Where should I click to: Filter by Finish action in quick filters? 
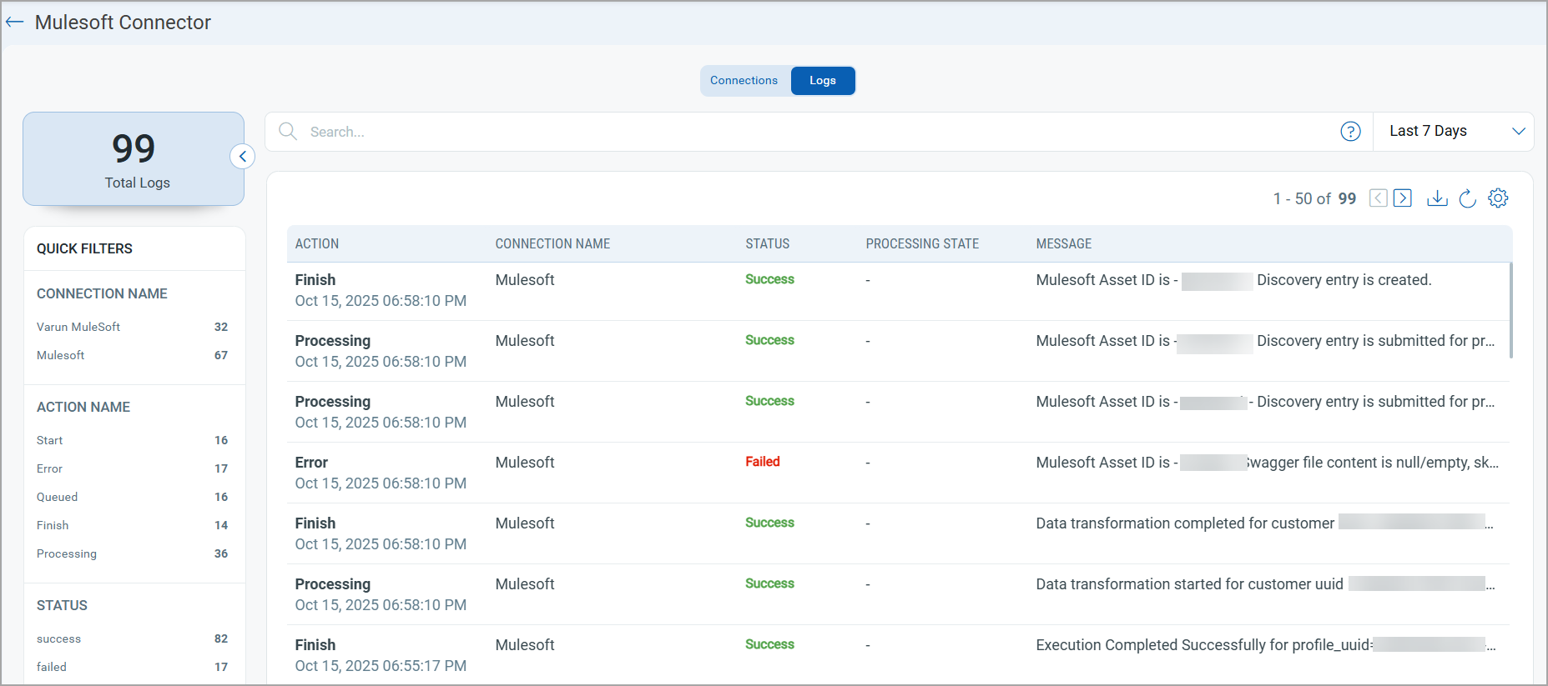(x=132, y=525)
